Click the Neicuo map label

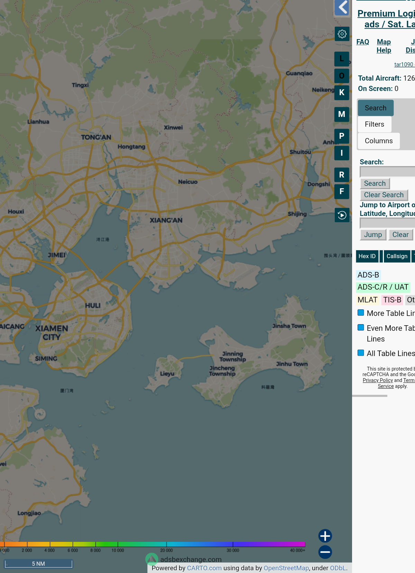188,182
